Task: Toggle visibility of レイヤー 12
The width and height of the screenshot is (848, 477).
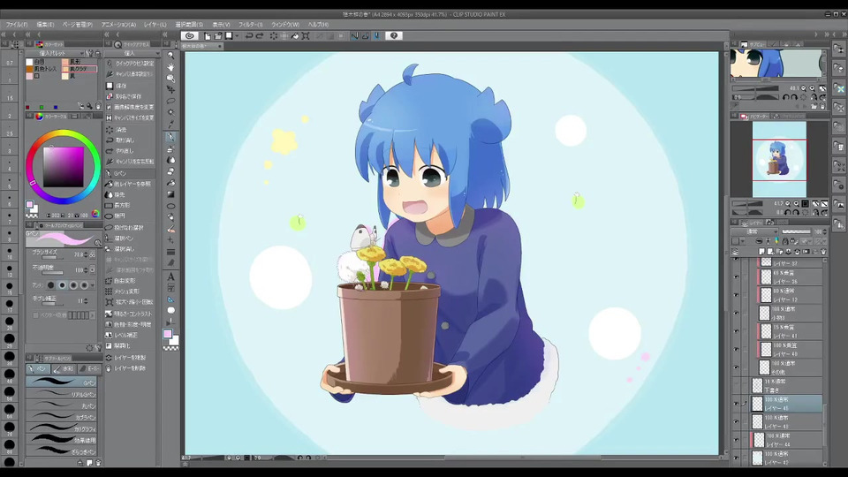Action: point(736,295)
